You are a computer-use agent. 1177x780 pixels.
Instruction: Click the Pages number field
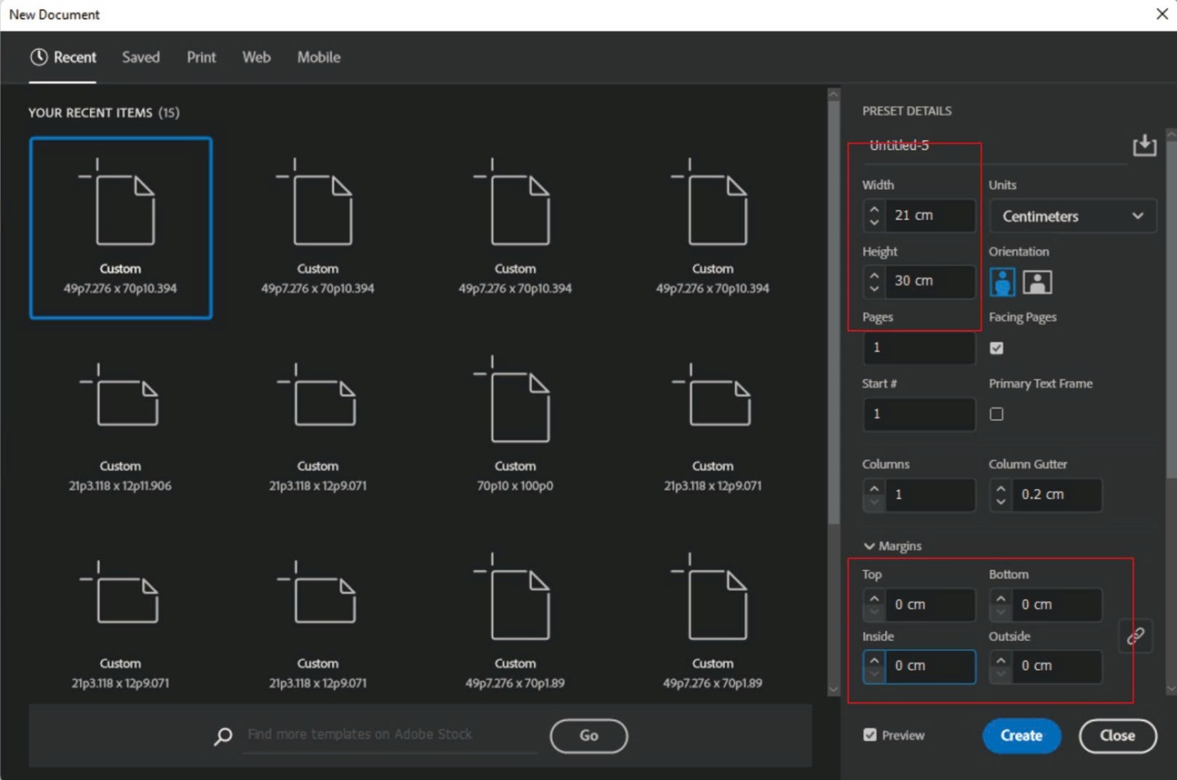919,348
